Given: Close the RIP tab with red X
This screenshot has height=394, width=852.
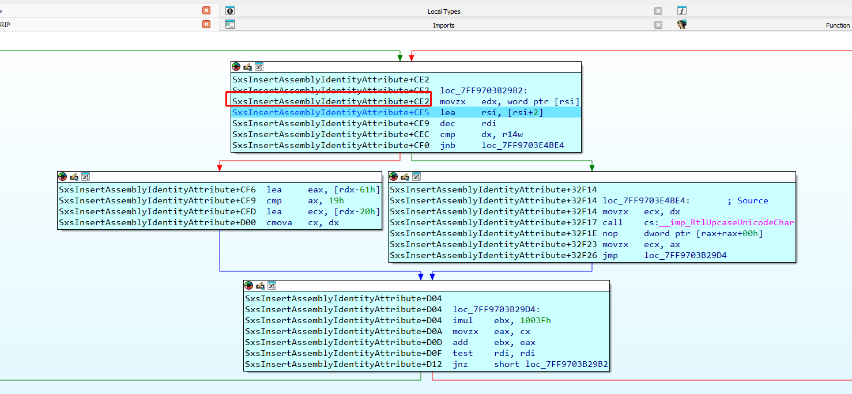Looking at the screenshot, I should (x=206, y=24).
